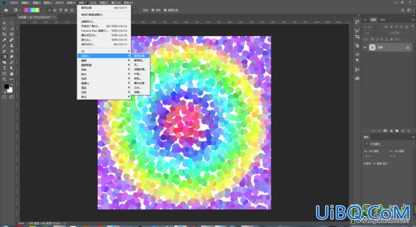This screenshot has width=416, height=227.
Task: Toggle Lock all padlock in lock row
Action: tap(391, 40)
